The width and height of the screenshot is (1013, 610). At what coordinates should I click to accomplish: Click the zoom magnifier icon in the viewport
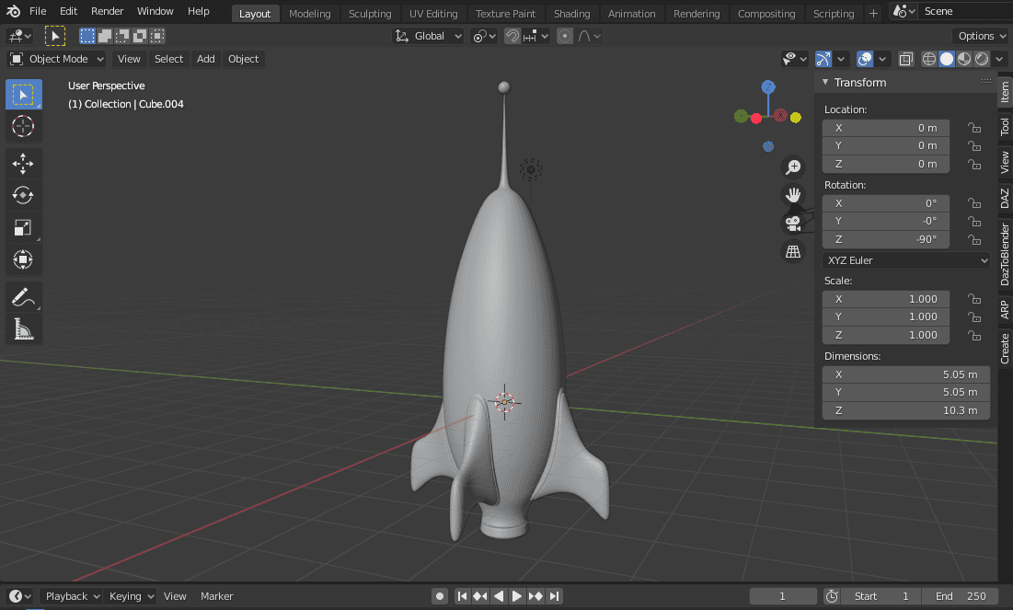[x=793, y=167]
